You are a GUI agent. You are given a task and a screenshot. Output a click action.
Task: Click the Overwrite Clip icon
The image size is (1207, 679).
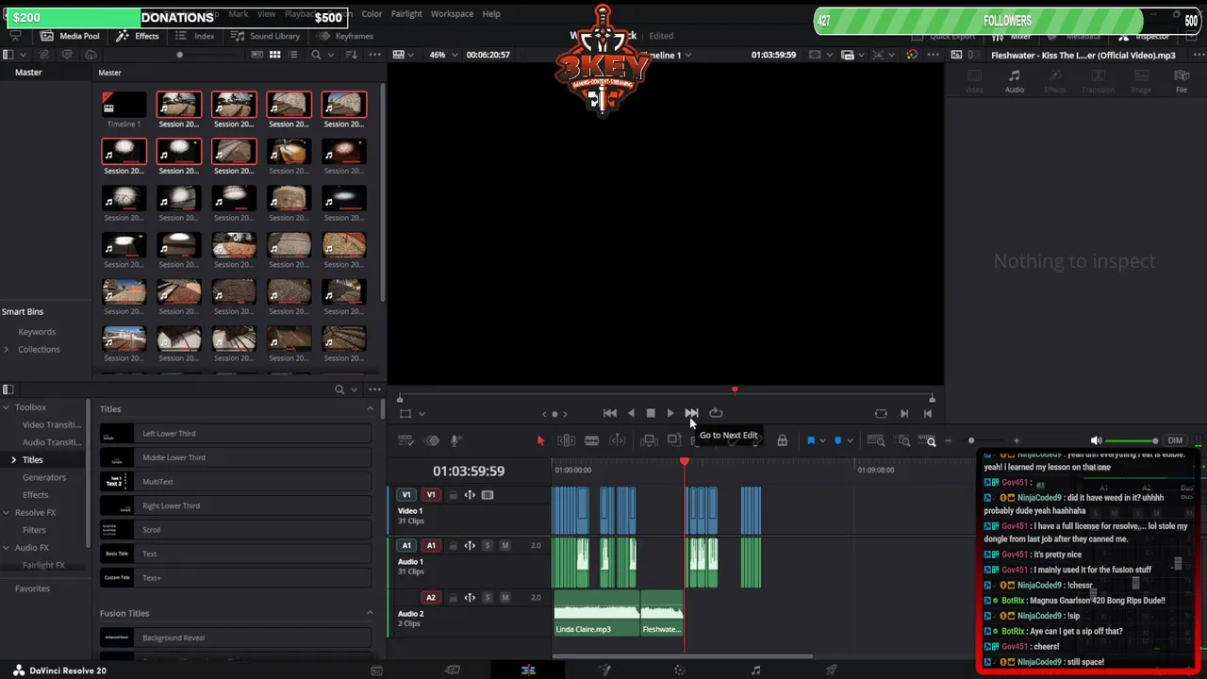click(673, 440)
